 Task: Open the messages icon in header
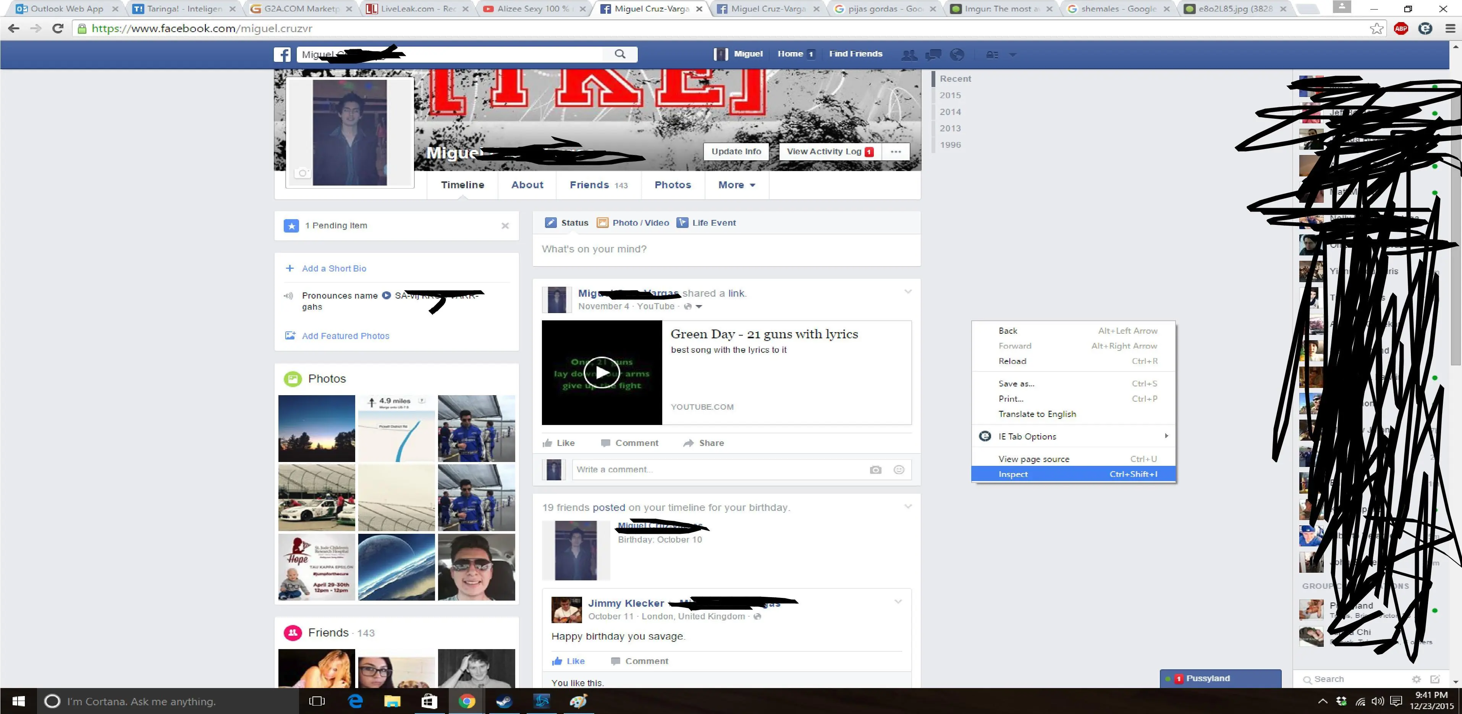[933, 55]
